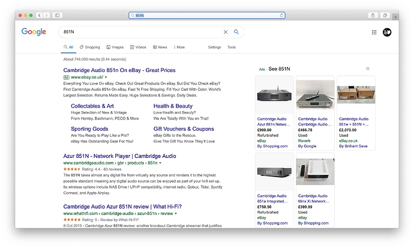Viewport: 414px width, 248px height.
Task: Click the Google logo
Action: pyautogui.click(x=34, y=32)
